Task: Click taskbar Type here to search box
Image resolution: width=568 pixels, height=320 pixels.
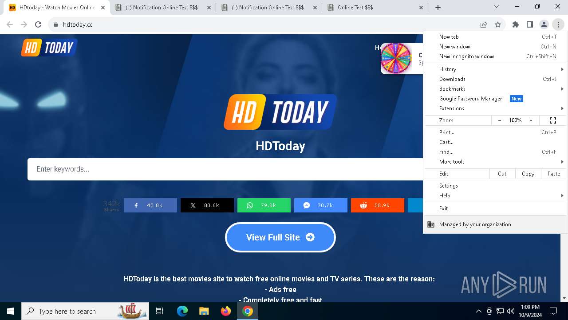Action: tap(85, 311)
